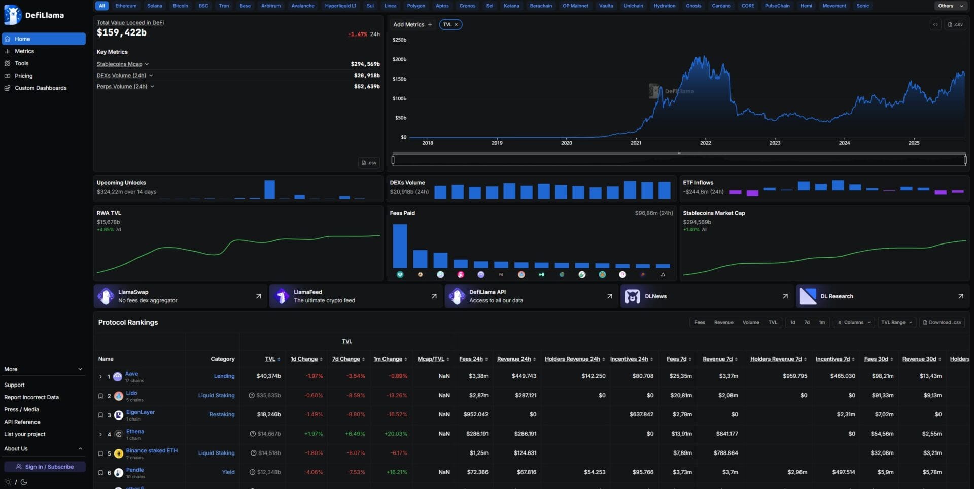The height and width of the screenshot is (489, 974).
Task: Click the Pendle protocol name
Action: tap(135, 470)
